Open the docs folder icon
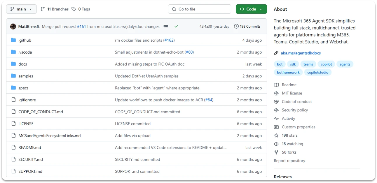377x183 pixels. coord(13,64)
